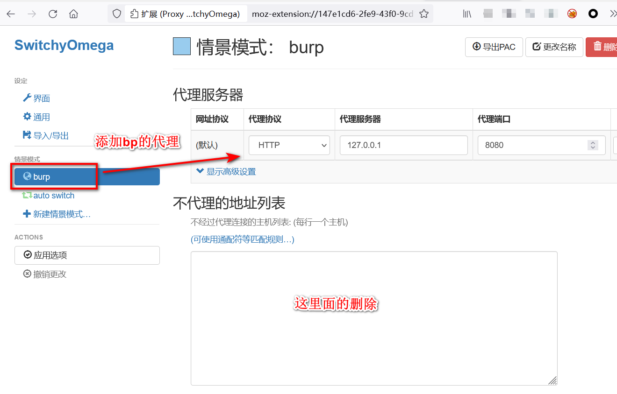Click the 应用选项 apply button
The image size is (617, 394).
pyautogui.click(x=87, y=255)
